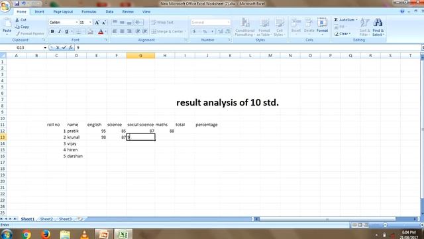Viewport: 424px width, 239px height.
Task: Click the formula bar input
Action: 247,48
